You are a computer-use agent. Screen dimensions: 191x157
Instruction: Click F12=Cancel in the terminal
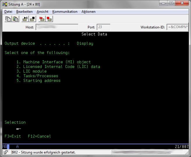[39, 136]
